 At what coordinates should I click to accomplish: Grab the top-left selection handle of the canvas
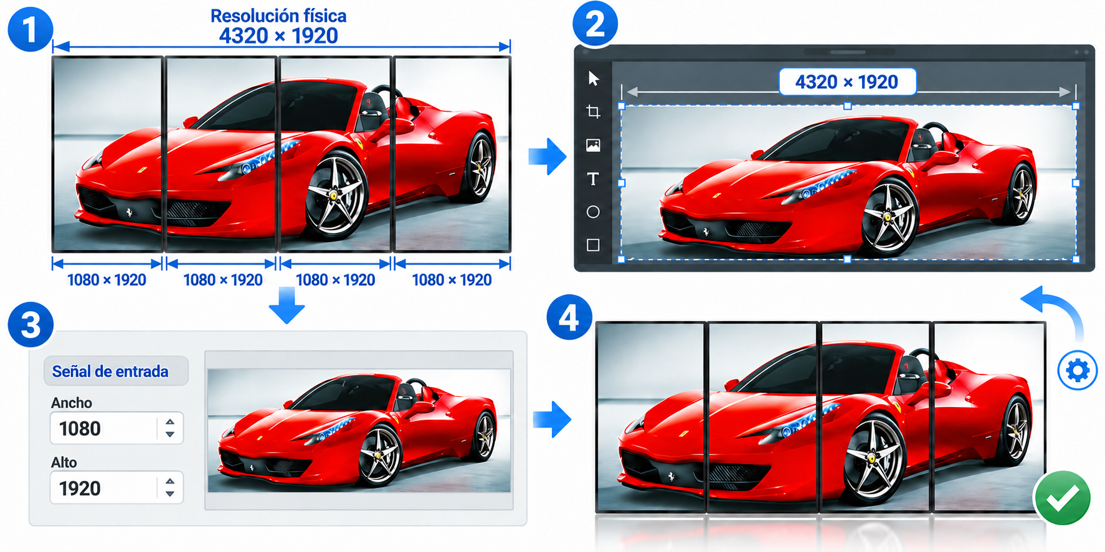(x=621, y=106)
